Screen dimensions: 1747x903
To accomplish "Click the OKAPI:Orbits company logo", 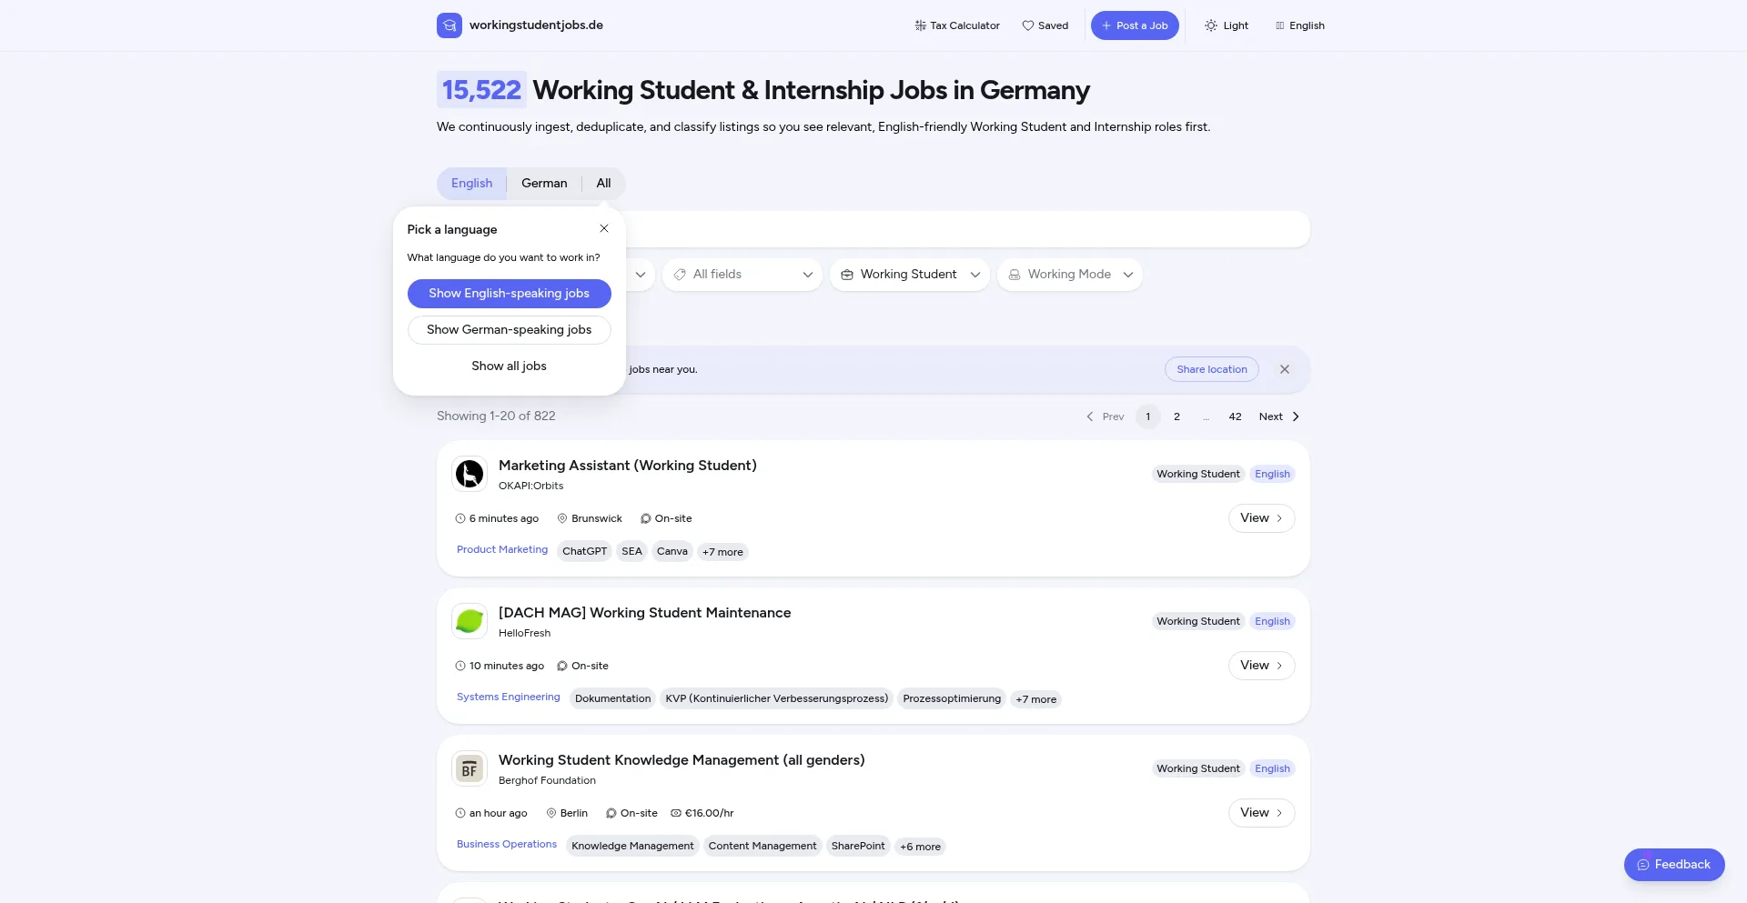I will pyautogui.click(x=470, y=474).
